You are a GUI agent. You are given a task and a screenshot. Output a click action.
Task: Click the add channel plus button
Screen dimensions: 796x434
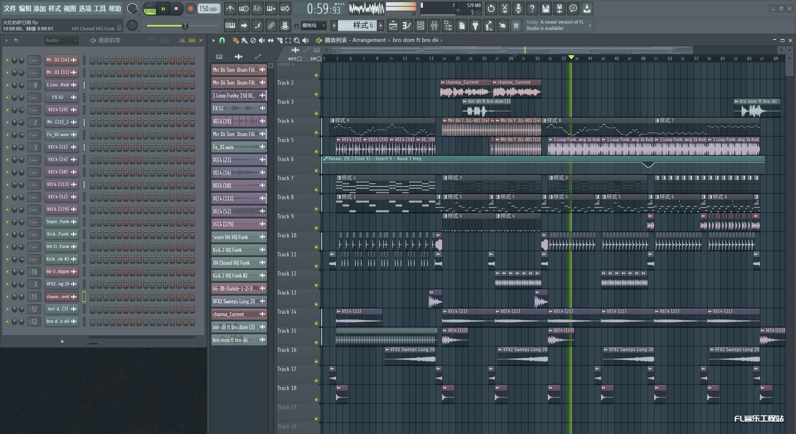[x=62, y=341]
